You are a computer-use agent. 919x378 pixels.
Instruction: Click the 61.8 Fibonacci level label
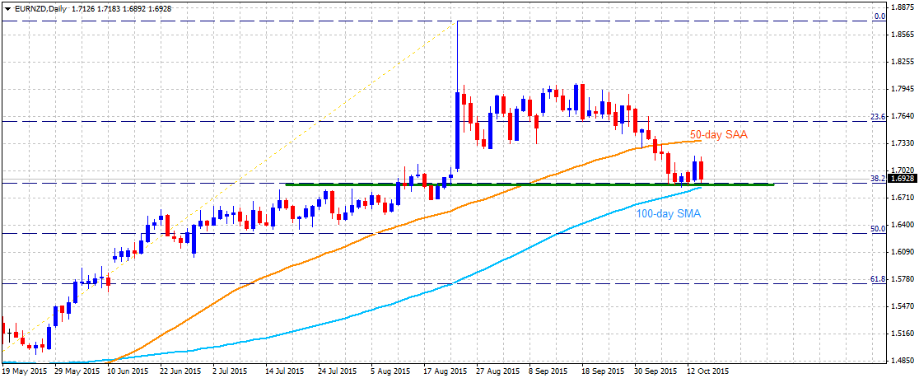click(x=877, y=279)
